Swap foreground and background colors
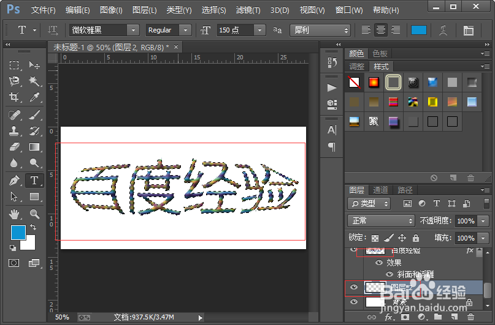 [x=33, y=227]
